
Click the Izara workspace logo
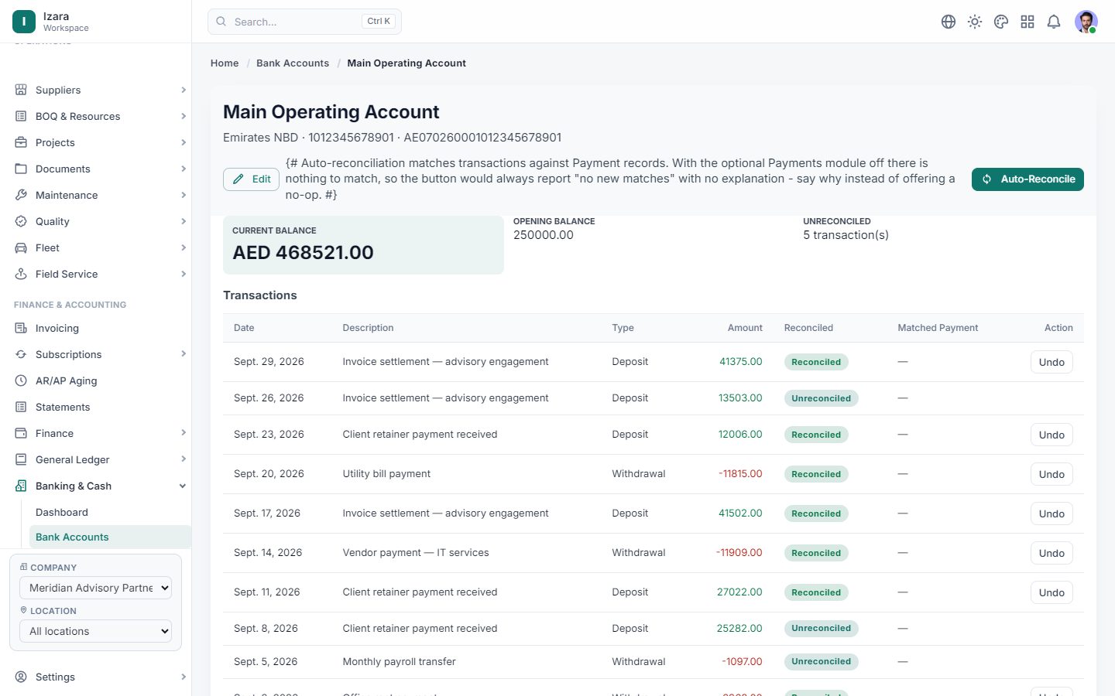[24, 22]
